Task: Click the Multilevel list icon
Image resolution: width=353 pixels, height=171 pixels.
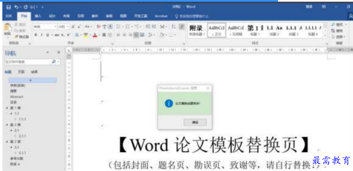Action: pos(137,27)
